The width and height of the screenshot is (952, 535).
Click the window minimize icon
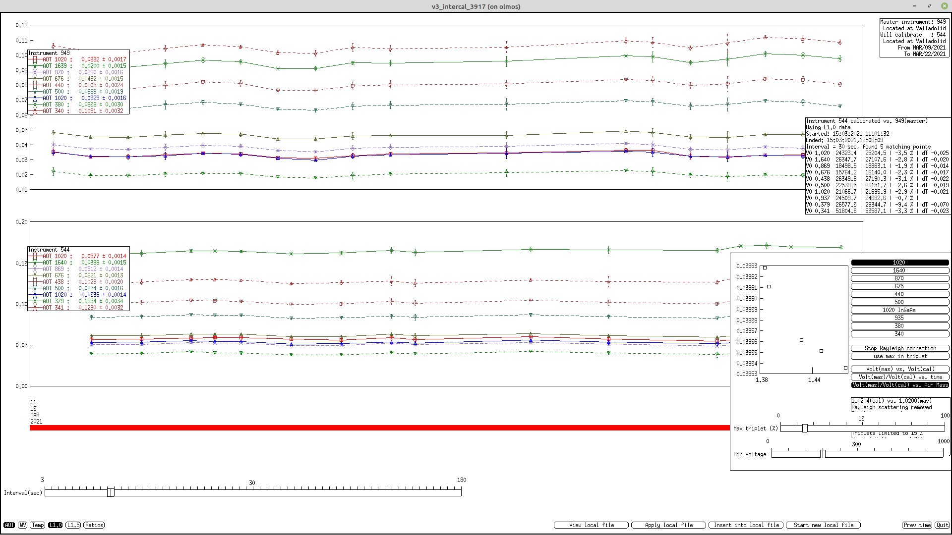pos(915,6)
